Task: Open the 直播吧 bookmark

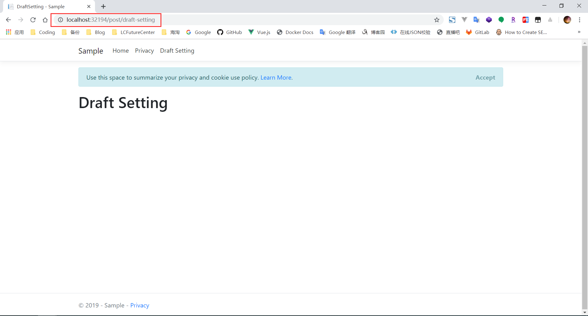Action: [448, 32]
